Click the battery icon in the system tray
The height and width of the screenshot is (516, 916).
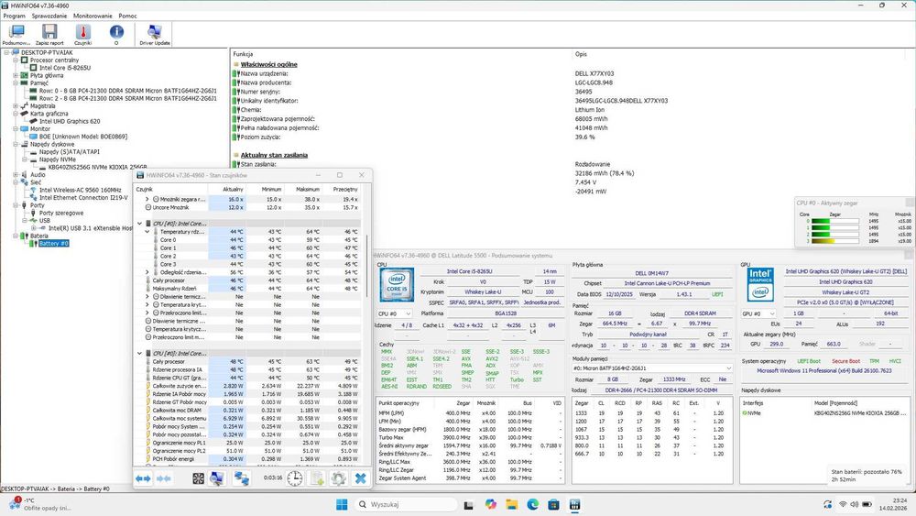(867, 504)
